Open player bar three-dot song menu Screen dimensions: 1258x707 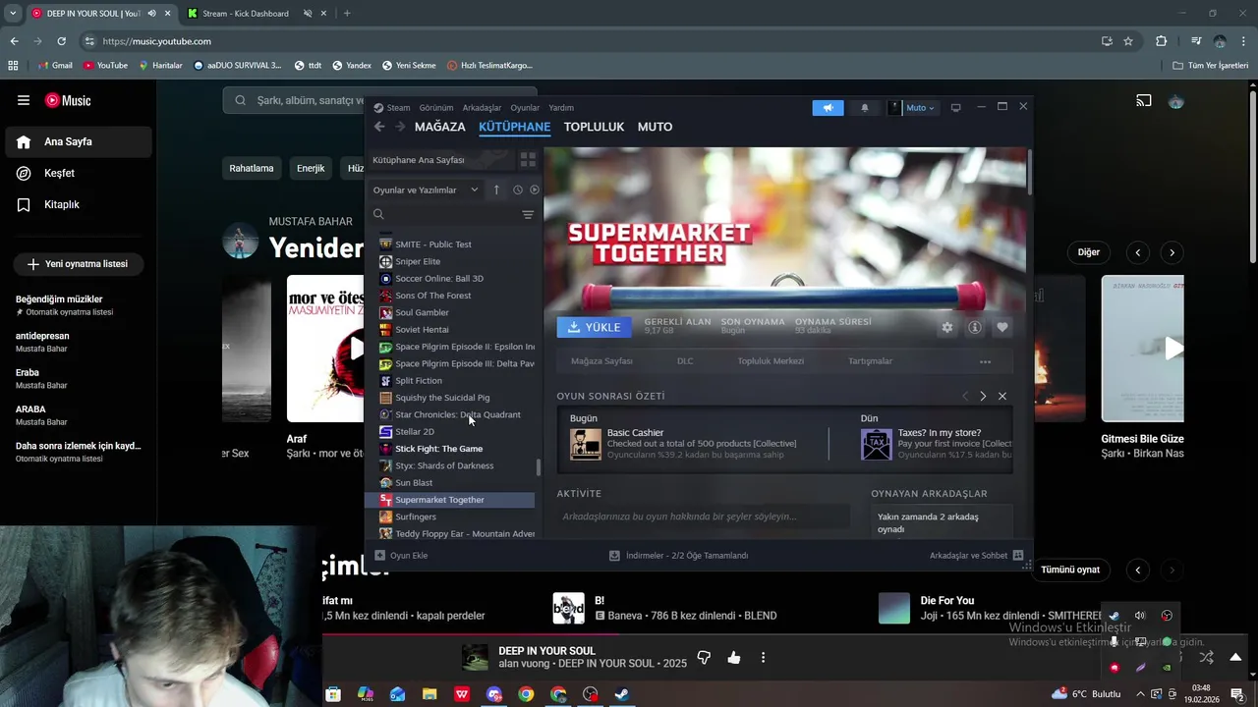coord(763,658)
